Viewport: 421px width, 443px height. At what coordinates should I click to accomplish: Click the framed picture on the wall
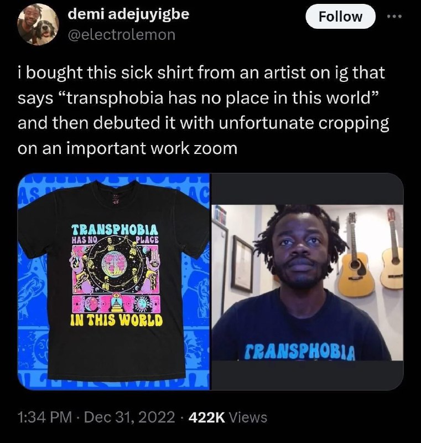pos(242,264)
